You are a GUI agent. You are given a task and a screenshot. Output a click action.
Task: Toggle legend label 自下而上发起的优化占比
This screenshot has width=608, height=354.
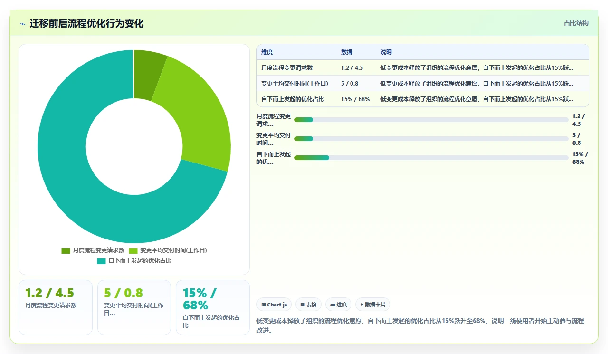click(140, 261)
